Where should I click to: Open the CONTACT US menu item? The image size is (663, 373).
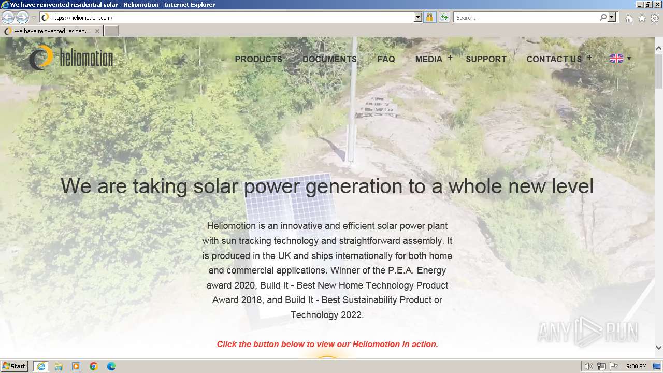[554, 59]
